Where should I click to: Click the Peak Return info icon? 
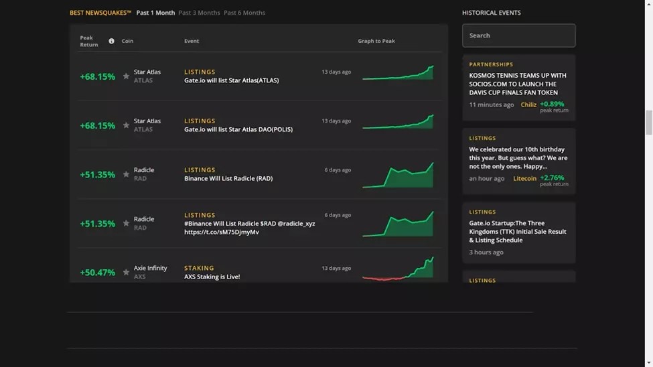tap(111, 41)
